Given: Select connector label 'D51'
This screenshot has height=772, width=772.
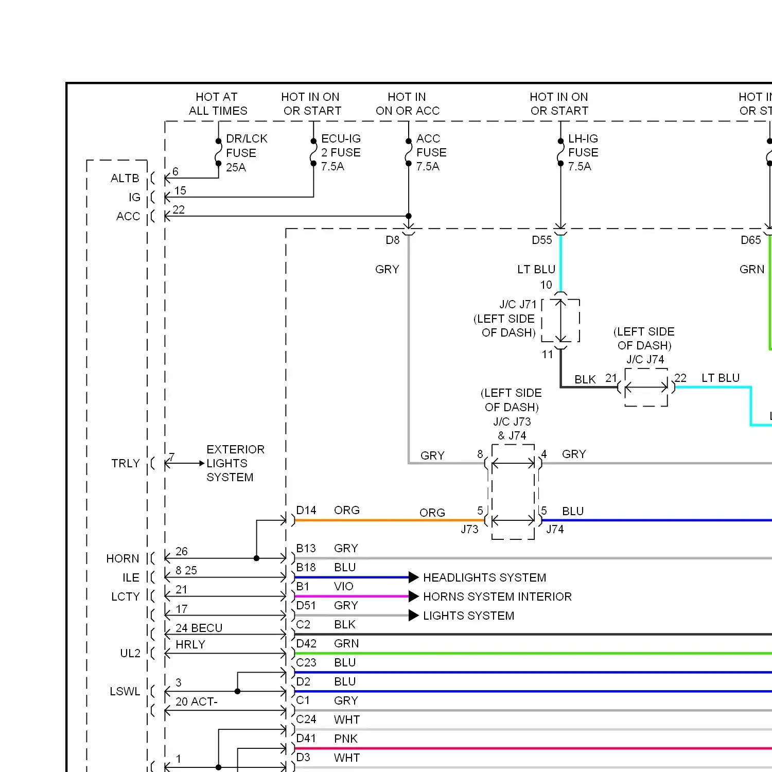Looking at the screenshot, I should click(x=306, y=606).
